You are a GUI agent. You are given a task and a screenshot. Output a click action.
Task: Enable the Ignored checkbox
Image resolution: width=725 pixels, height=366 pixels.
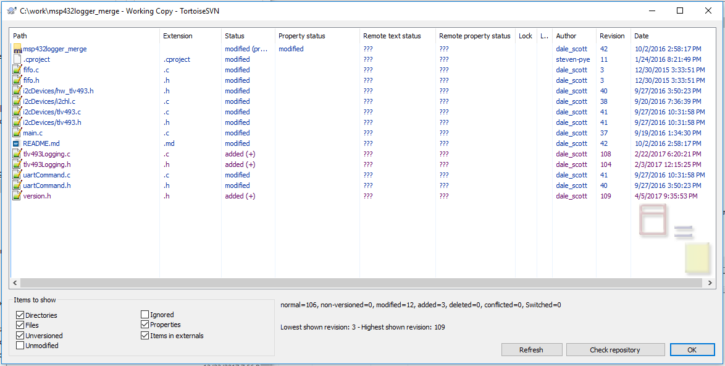click(145, 315)
